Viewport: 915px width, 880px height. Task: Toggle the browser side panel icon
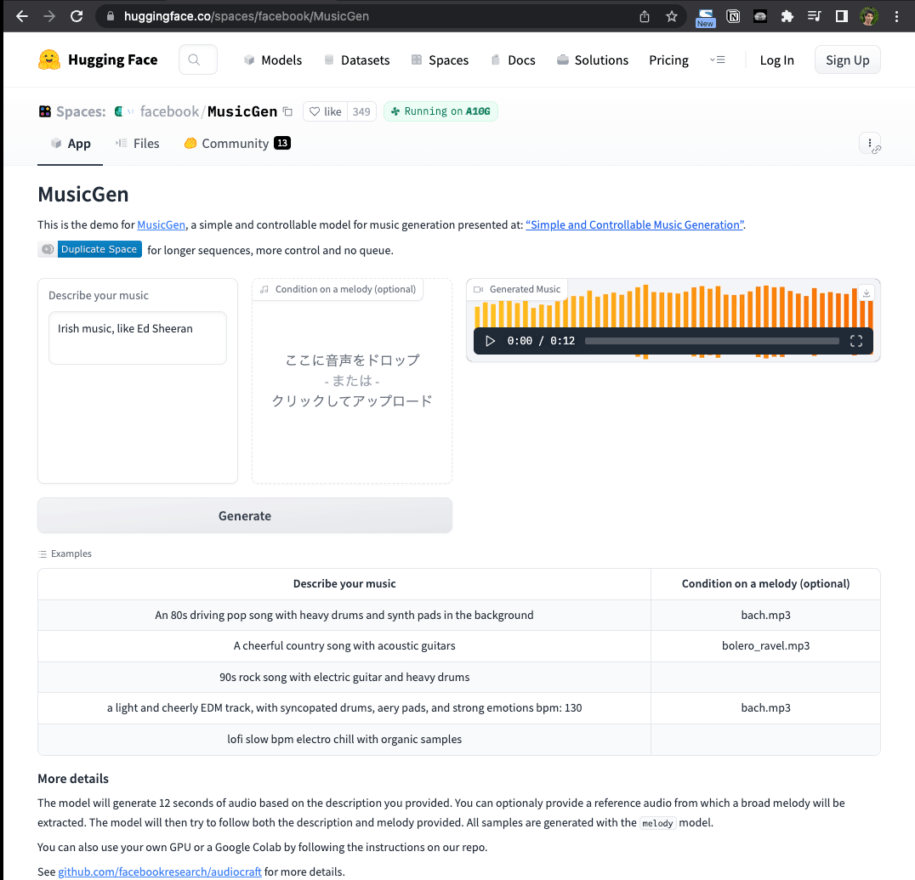[842, 16]
